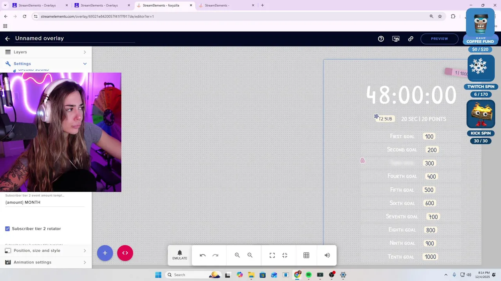Add a widget with the blue plus button
The width and height of the screenshot is (501, 281).
tap(105, 253)
